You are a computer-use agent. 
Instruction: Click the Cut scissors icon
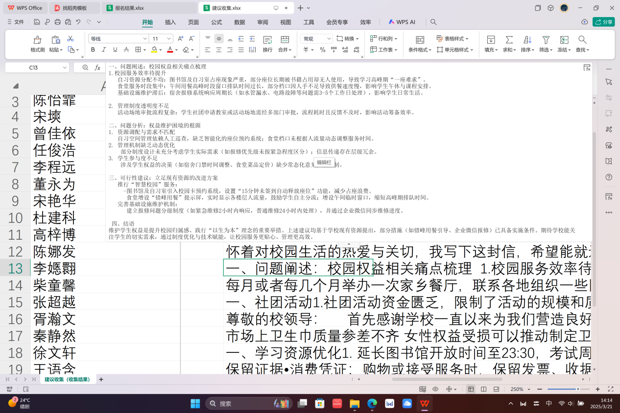click(x=70, y=39)
